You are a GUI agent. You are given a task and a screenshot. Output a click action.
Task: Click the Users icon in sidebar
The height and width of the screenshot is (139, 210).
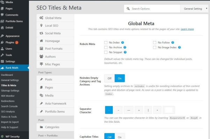[x=2, y=49]
